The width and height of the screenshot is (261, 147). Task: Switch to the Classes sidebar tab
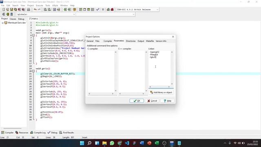pos(13,19)
